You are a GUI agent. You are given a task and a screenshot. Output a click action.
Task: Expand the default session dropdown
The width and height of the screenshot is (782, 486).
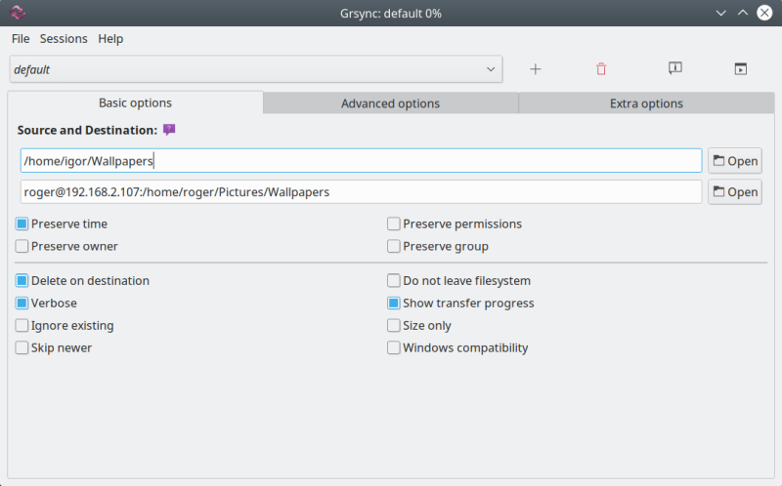(491, 69)
